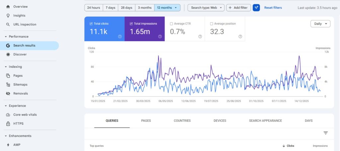Viewport: 340px width, 151px height.
Task: Switch to the Countries tab
Action: coord(182,121)
